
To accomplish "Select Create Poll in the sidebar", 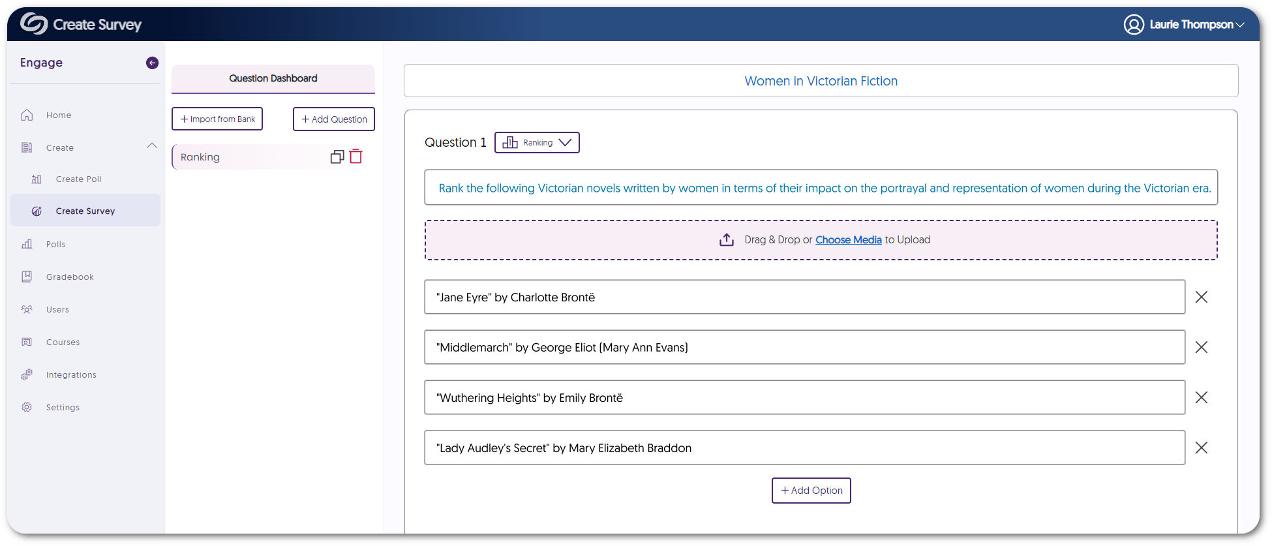I will (78, 179).
